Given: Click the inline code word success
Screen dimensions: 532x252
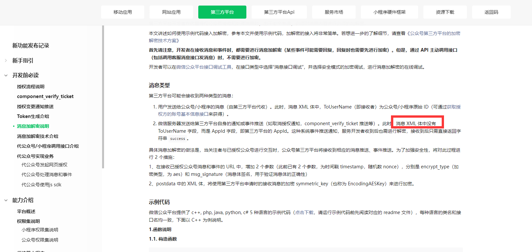Looking at the screenshot, I should (x=178, y=139).
